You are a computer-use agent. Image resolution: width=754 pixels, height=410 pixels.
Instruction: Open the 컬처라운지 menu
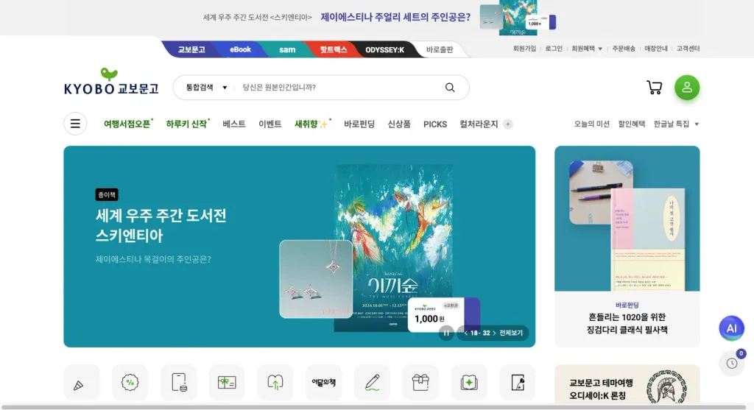pyautogui.click(x=479, y=124)
